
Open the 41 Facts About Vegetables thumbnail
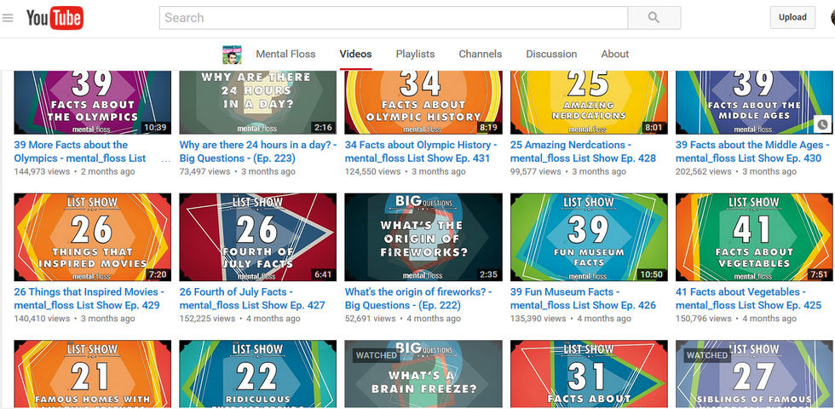753,237
